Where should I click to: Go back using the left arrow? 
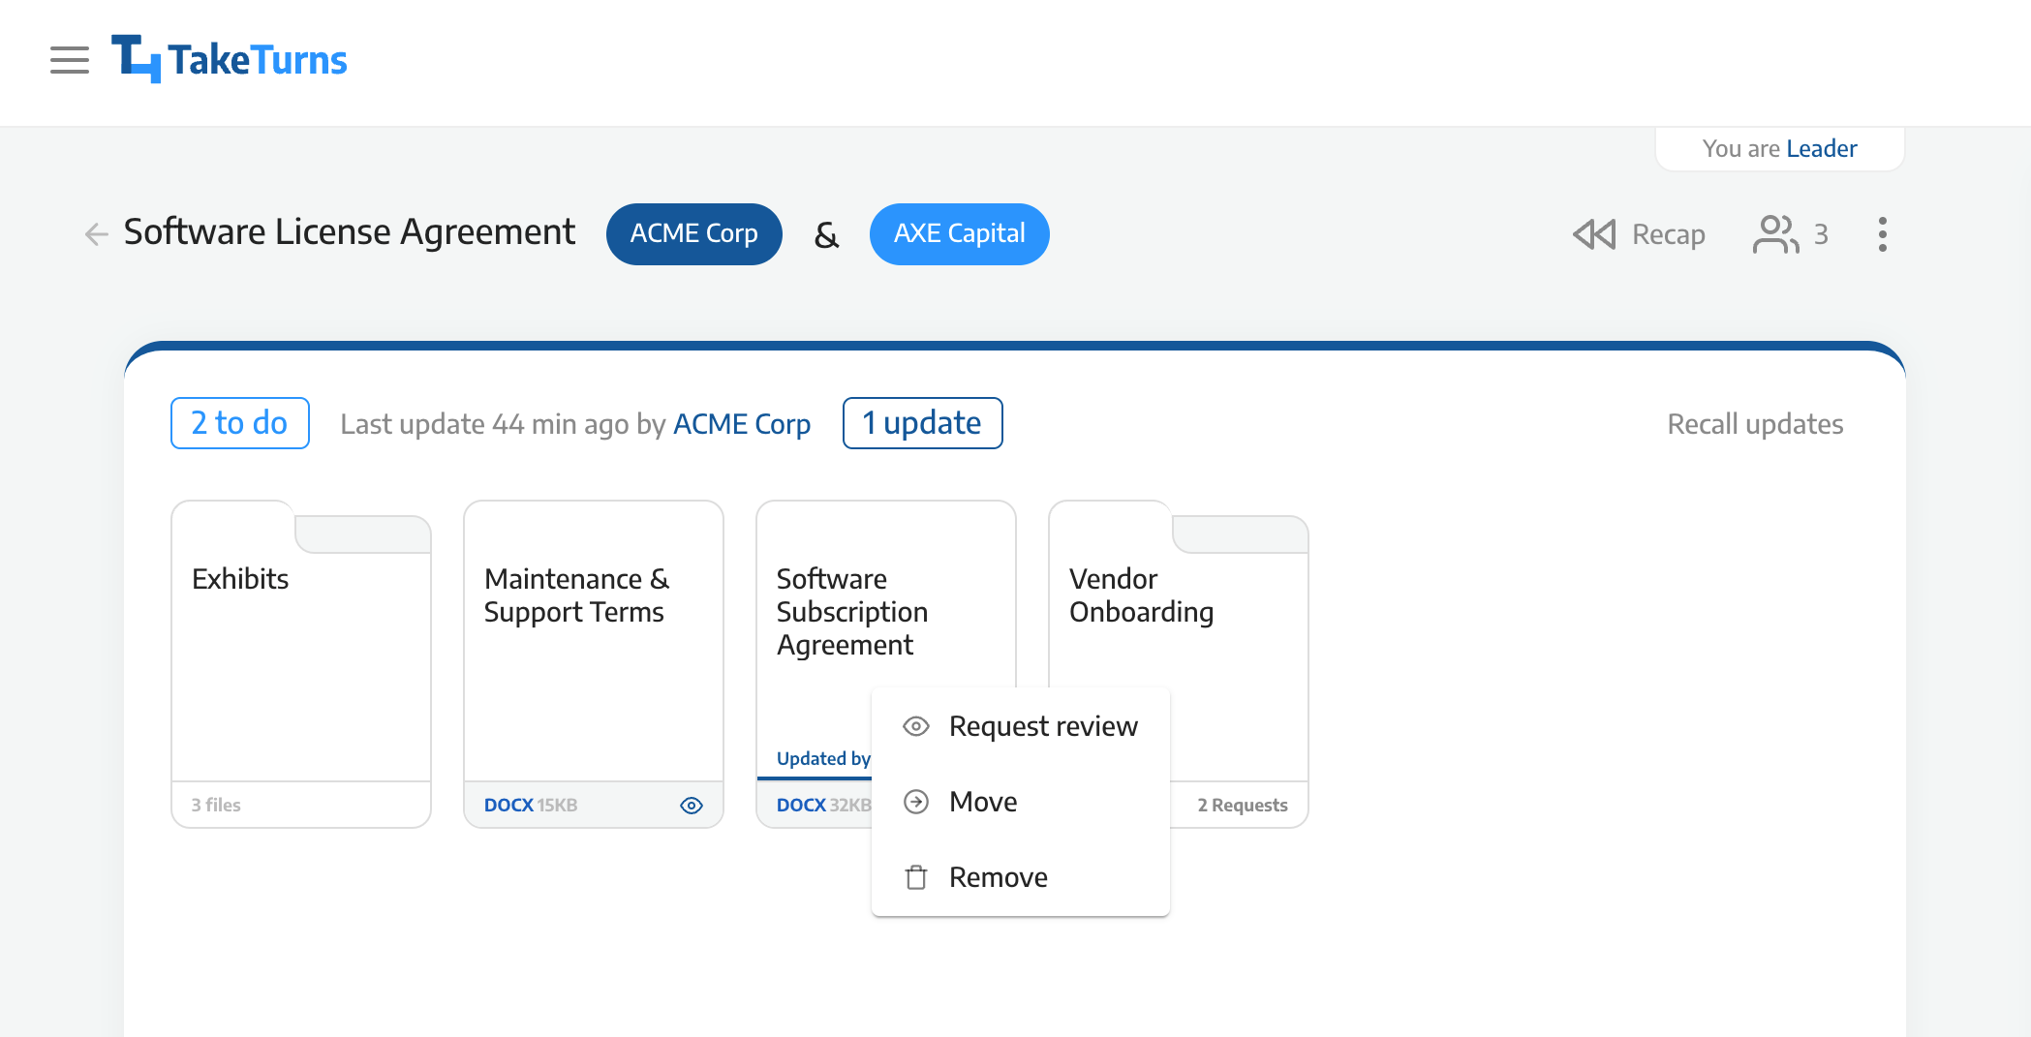pos(96,233)
